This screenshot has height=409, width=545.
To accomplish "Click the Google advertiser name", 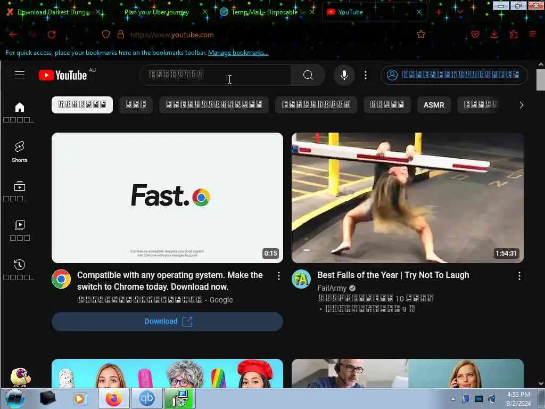I will click(x=221, y=300).
